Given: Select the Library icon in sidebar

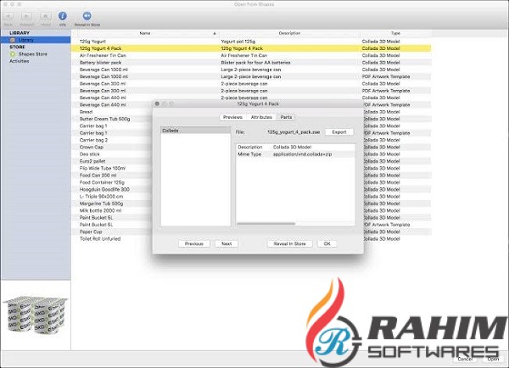Looking at the screenshot, I should pos(13,40).
